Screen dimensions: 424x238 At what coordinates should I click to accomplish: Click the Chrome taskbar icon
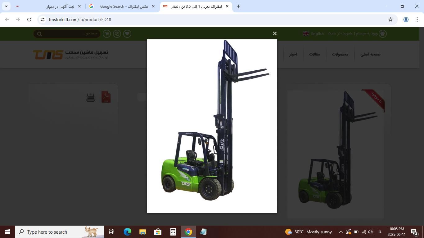[x=188, y=232]
